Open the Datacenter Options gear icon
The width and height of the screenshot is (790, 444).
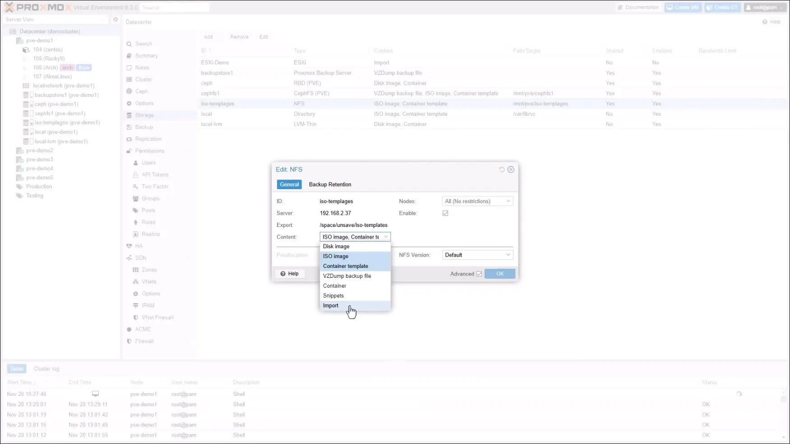point(129,104)
